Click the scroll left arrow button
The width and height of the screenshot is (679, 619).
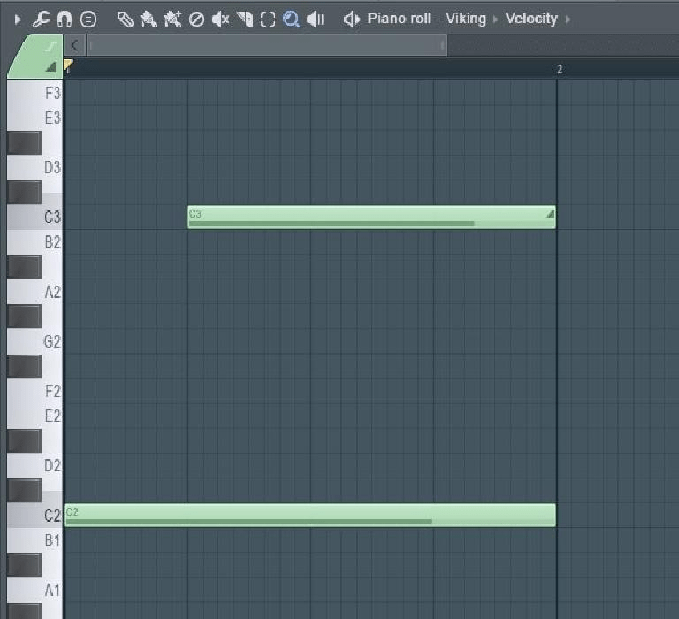(74, 45)
